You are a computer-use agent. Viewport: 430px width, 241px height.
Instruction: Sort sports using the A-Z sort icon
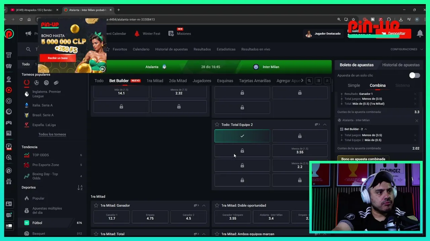(x=80, y=188)
